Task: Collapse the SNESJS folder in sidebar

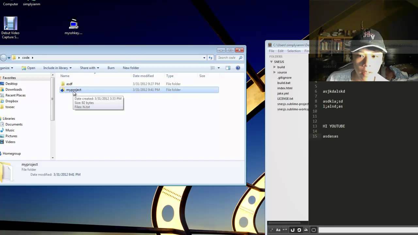Action: click(x=271, y=62)
